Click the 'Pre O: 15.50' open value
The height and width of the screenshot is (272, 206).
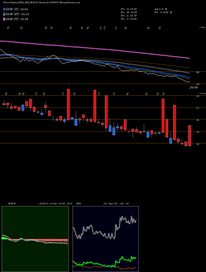(x=129, y=9)
